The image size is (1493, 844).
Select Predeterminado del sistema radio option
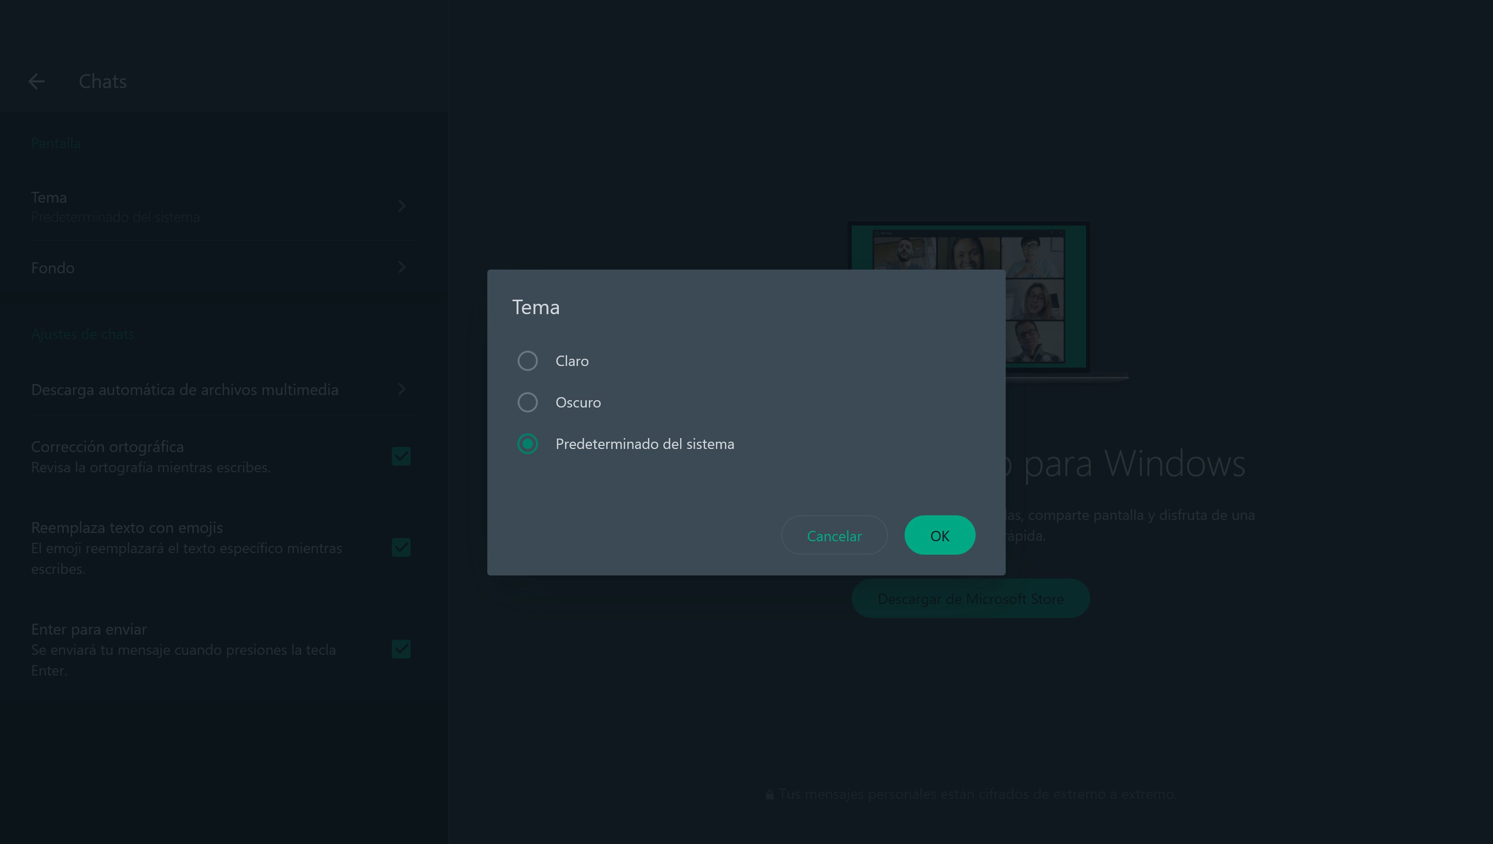(528, 444)
